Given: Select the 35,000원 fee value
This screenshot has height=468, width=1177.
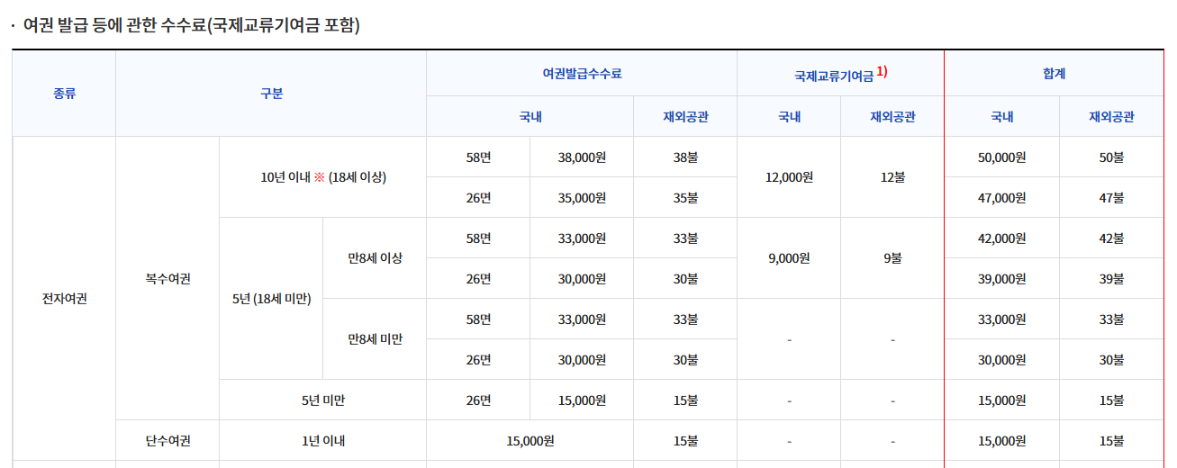Looking at the screenshot, I should (582, 197).
